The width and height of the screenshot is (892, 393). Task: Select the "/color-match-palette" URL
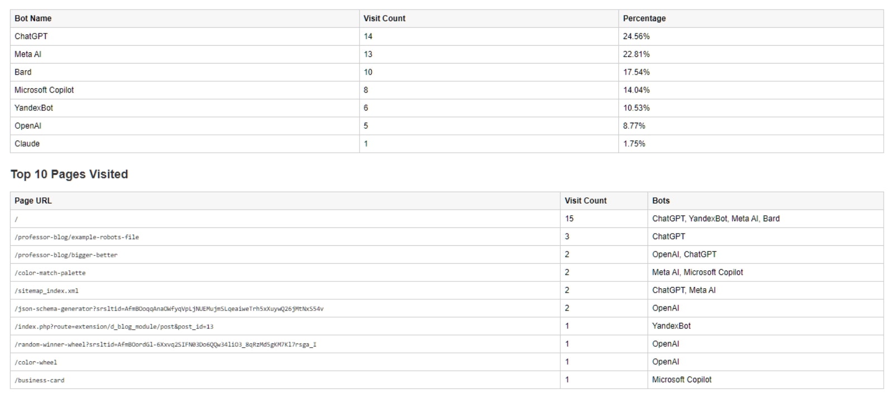(50, 273)
